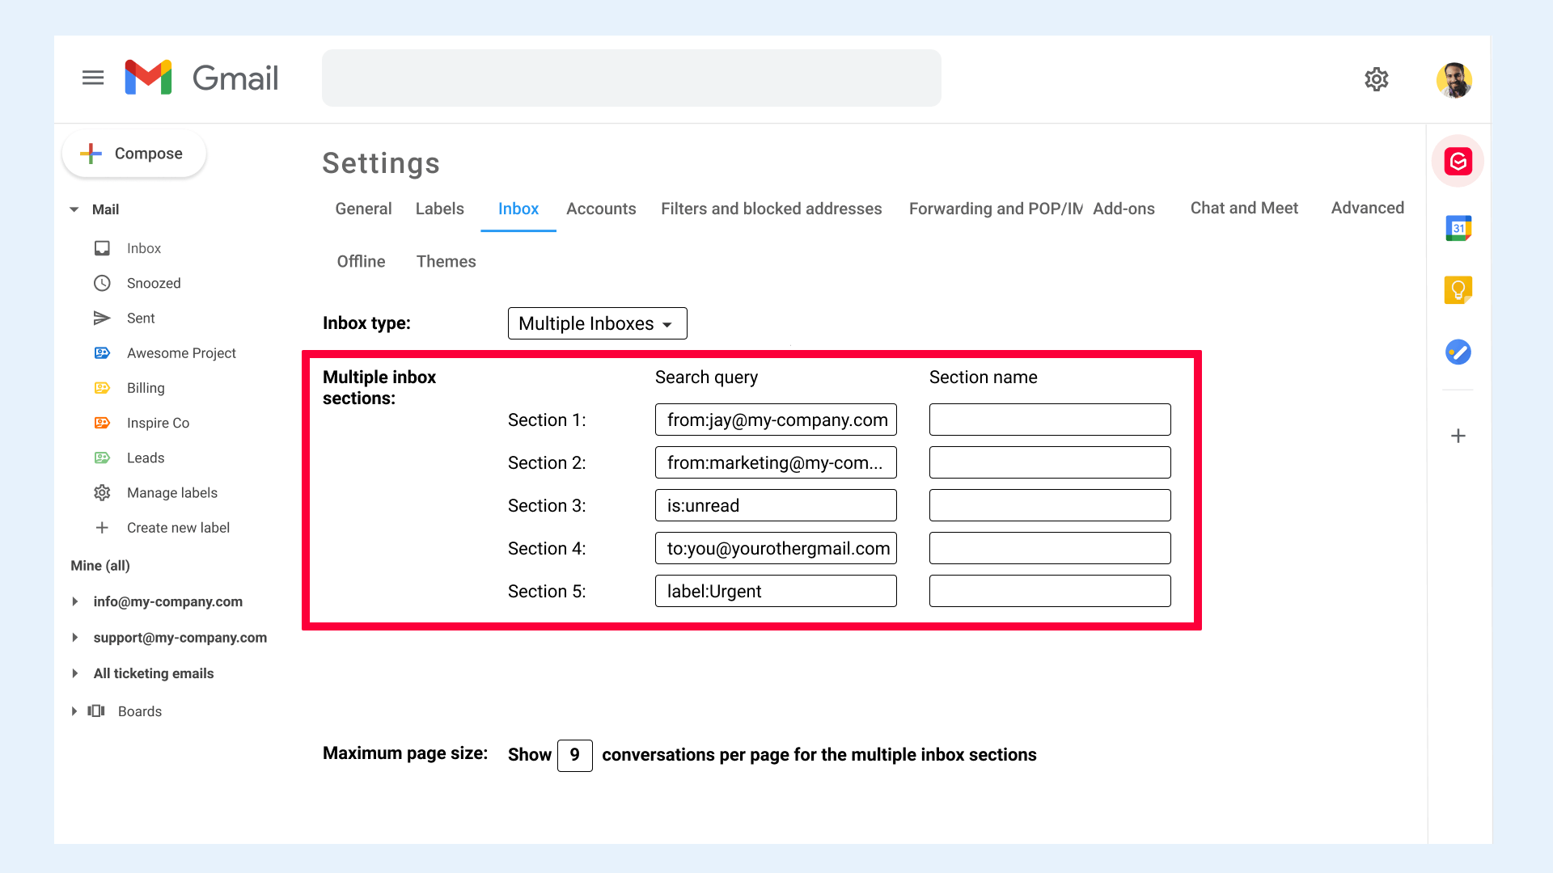Switch to the Labels settings tab
The width and height of the screenshot is (1553, 873).
[439, 209]
